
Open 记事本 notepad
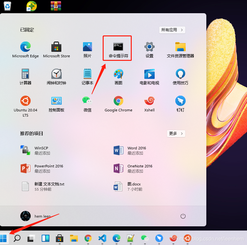pos(87,77)
